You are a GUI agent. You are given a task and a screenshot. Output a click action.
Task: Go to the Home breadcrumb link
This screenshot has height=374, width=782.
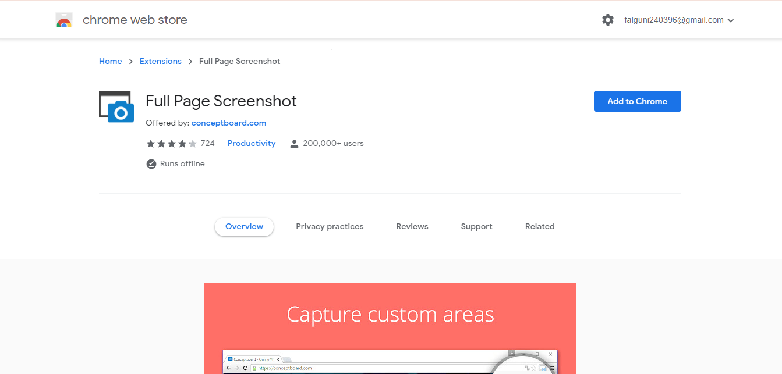tap(111, 62)
